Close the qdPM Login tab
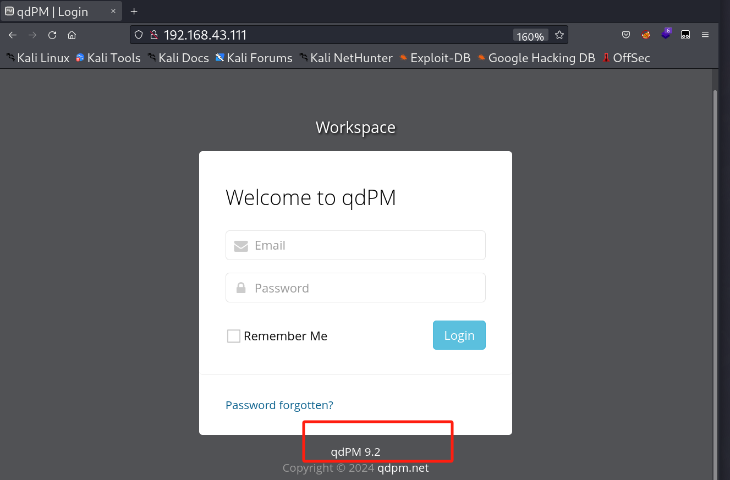 [x=113, y=11]
